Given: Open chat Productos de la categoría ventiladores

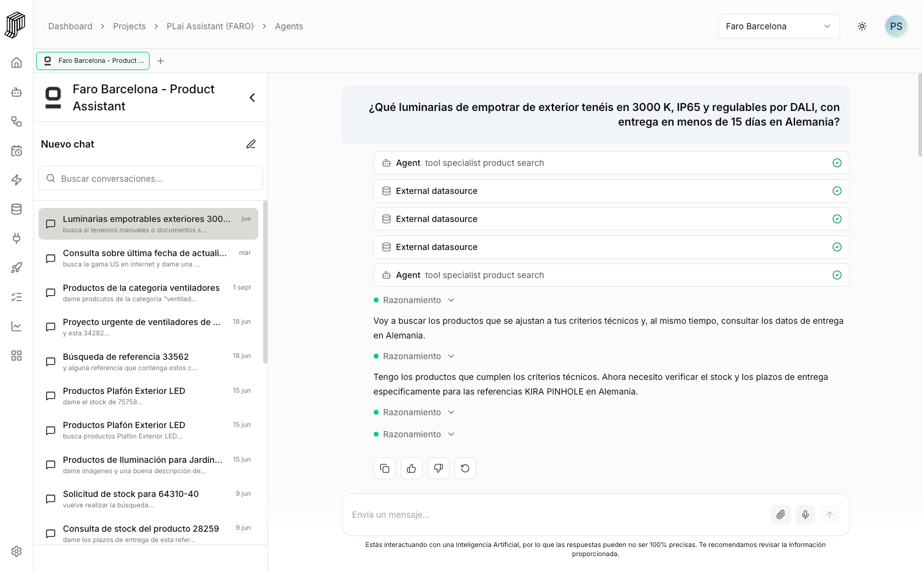Looking at the screenshot, I should pyautogui.click(x=148, y=293).
